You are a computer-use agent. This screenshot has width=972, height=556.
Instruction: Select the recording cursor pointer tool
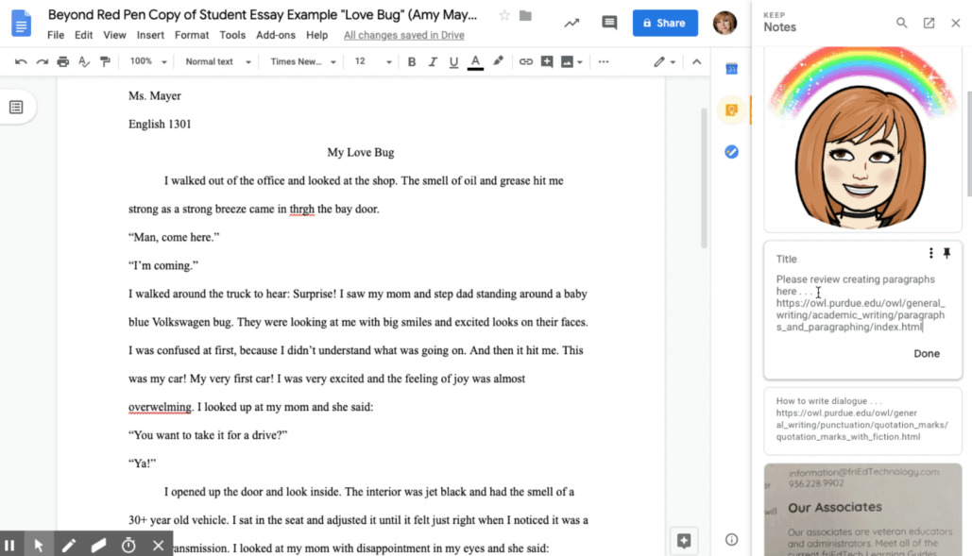39,546
